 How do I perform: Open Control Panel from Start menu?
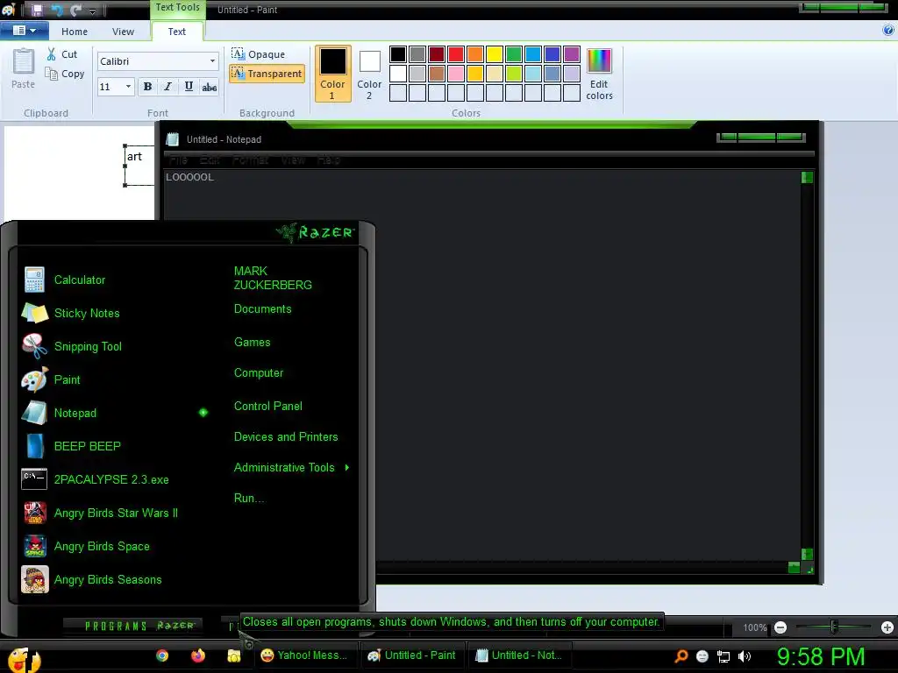[268, 407]
